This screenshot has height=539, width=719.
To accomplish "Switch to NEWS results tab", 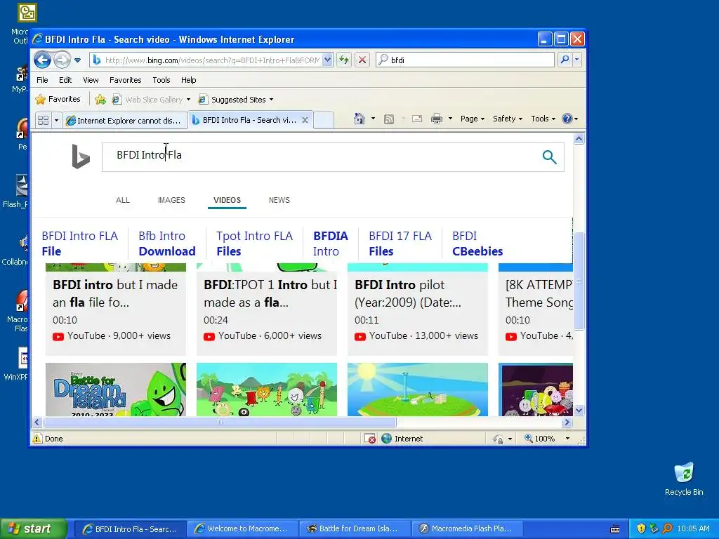I will [x=279, y=200].
